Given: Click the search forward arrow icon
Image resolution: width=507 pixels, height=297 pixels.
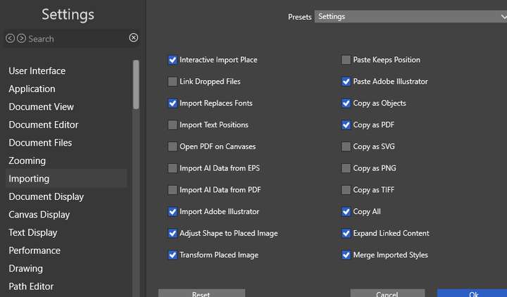Looking at the screenshot, I should click(21, 38).
